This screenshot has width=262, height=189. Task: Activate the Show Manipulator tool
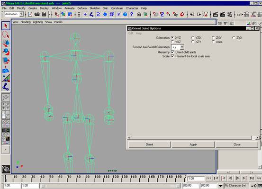(6, 78)
